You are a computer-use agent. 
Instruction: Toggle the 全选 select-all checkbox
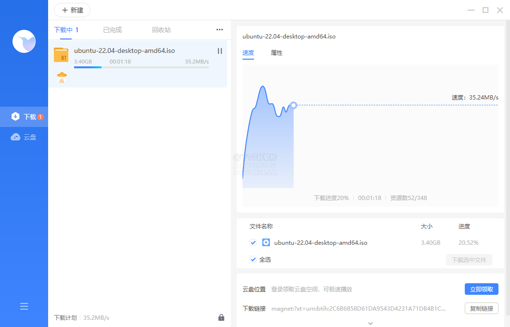(253, 259)
